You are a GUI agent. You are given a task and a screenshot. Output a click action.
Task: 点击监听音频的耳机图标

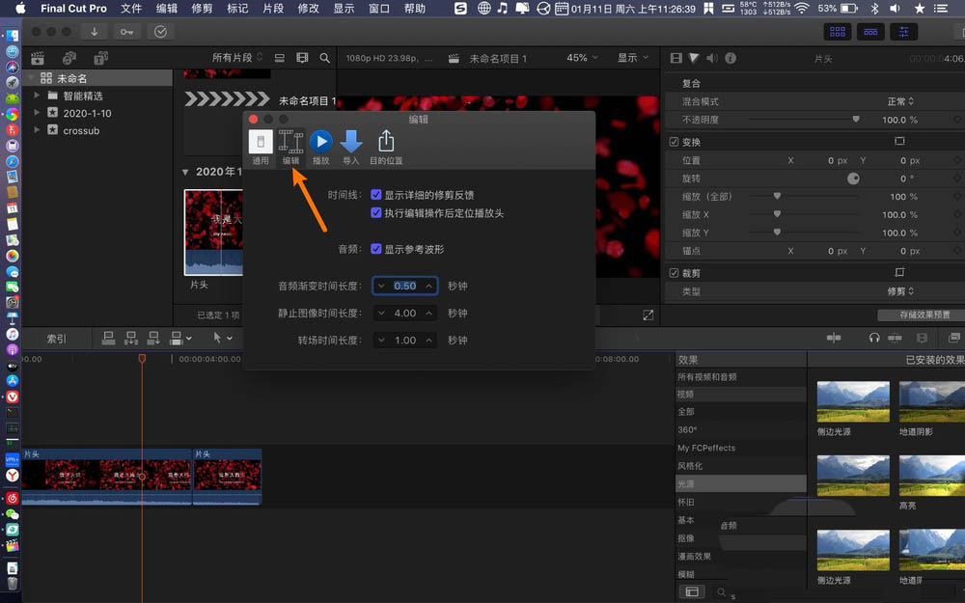(873, 338)
